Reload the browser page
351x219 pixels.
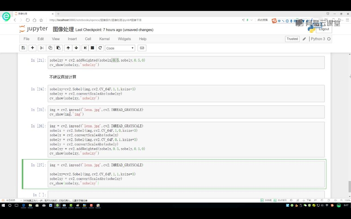coord(28,20)
